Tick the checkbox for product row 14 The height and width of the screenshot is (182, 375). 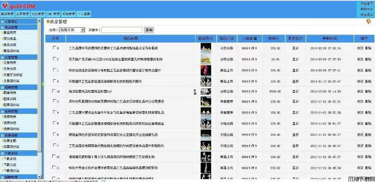[54, 91]
